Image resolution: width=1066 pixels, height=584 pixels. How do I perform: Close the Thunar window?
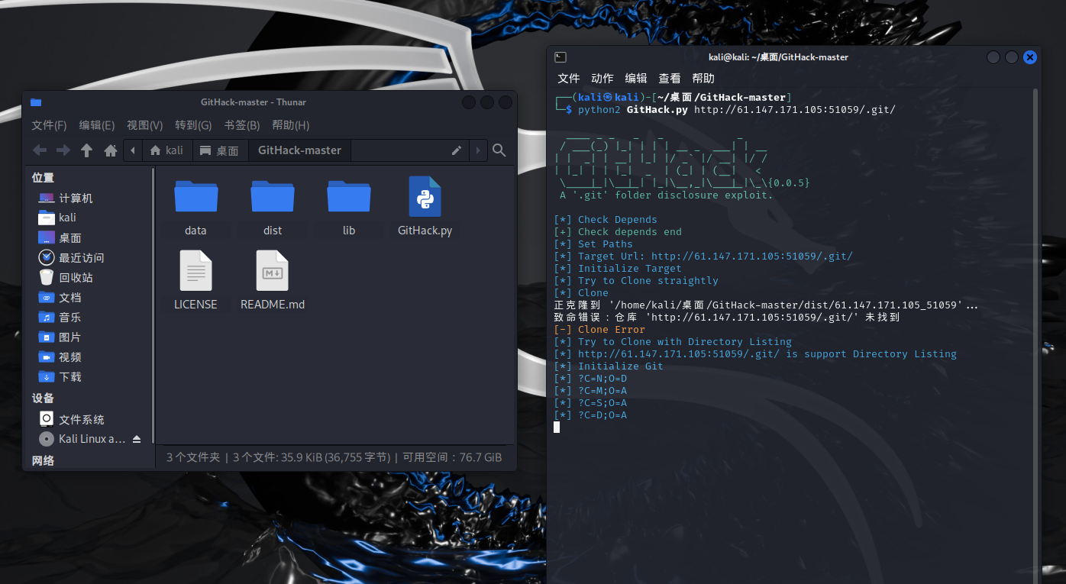pyautogui.click(x=506, y=102)
